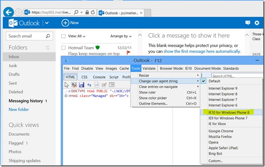Click the scroll-up arrow of reading pane
Screen dimensions: 265x167
pos(247,35)
